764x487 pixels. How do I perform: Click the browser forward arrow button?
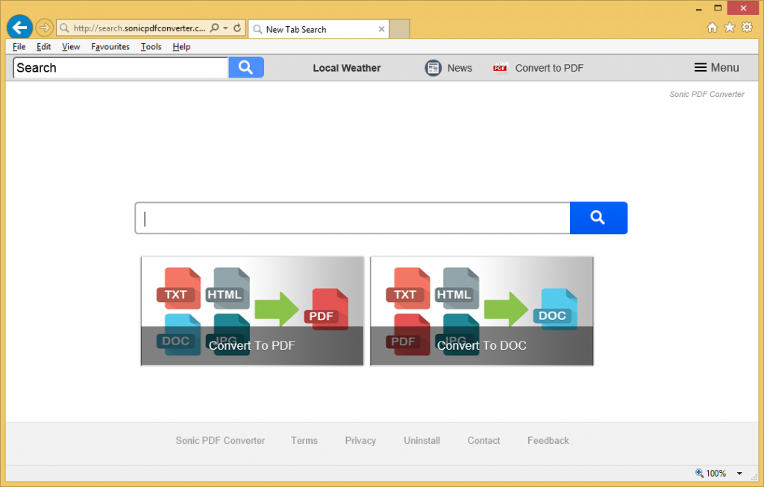tap(45, 28)
